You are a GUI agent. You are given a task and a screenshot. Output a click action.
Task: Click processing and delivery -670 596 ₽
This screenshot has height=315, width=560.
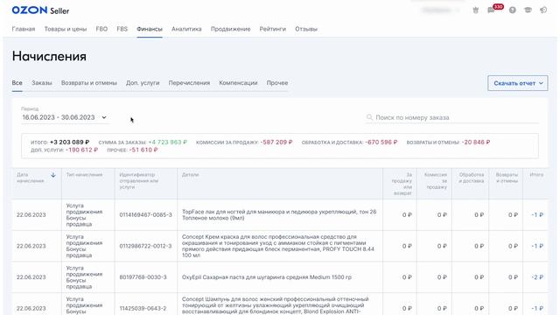tap(381, 142)
